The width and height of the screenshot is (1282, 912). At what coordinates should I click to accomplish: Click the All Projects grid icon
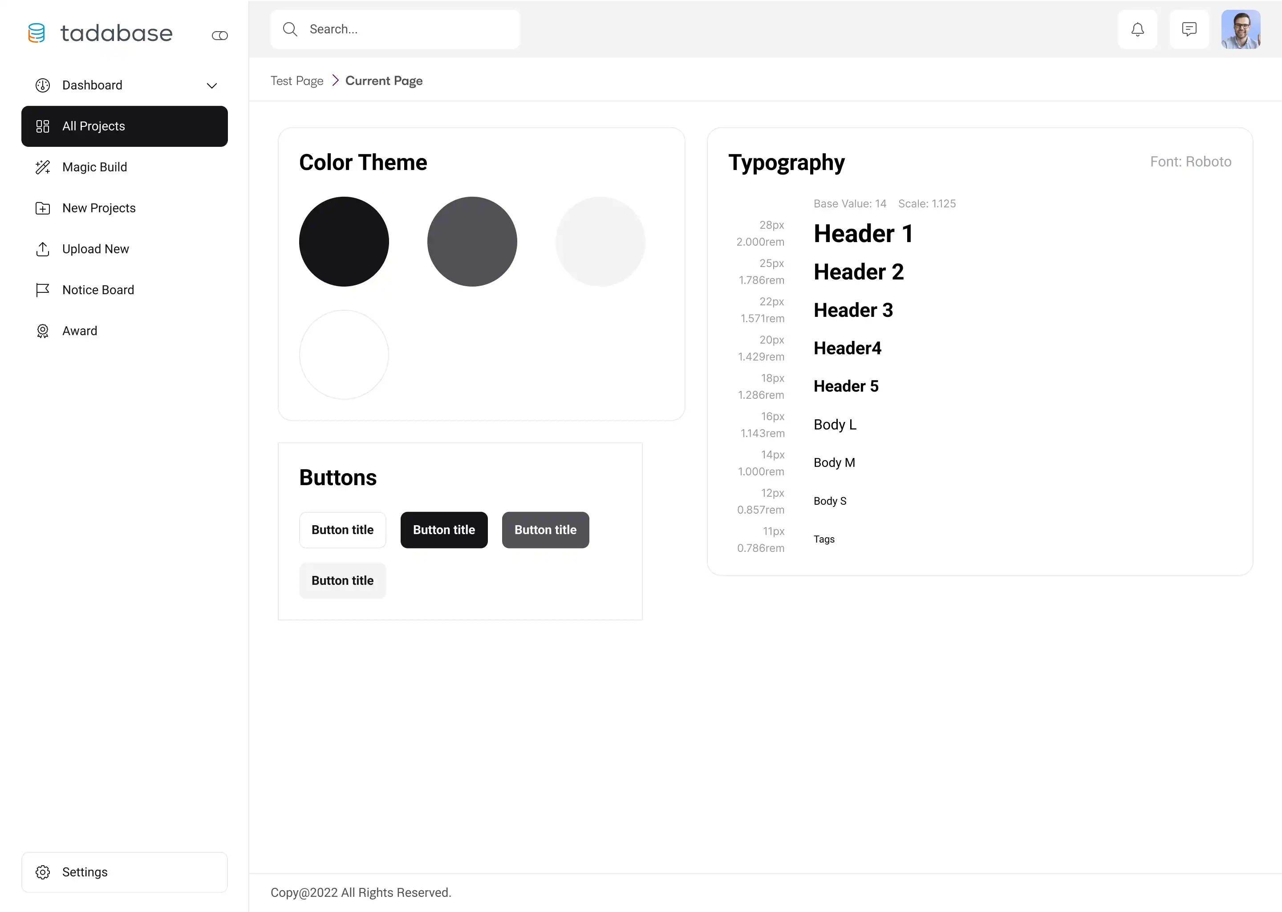[42, 126]
